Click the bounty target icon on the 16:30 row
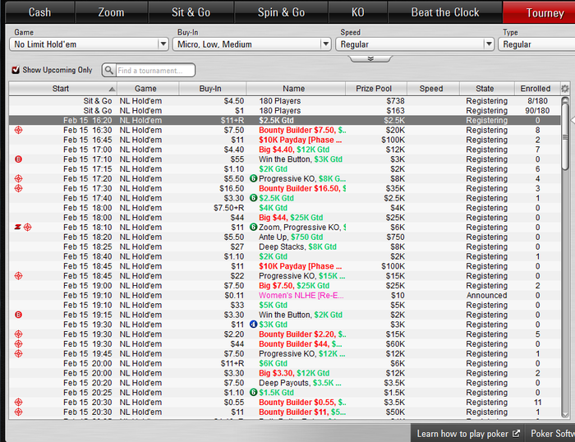Image resolution: width=575 pixels, height=442 pixels. coord(18,130)
